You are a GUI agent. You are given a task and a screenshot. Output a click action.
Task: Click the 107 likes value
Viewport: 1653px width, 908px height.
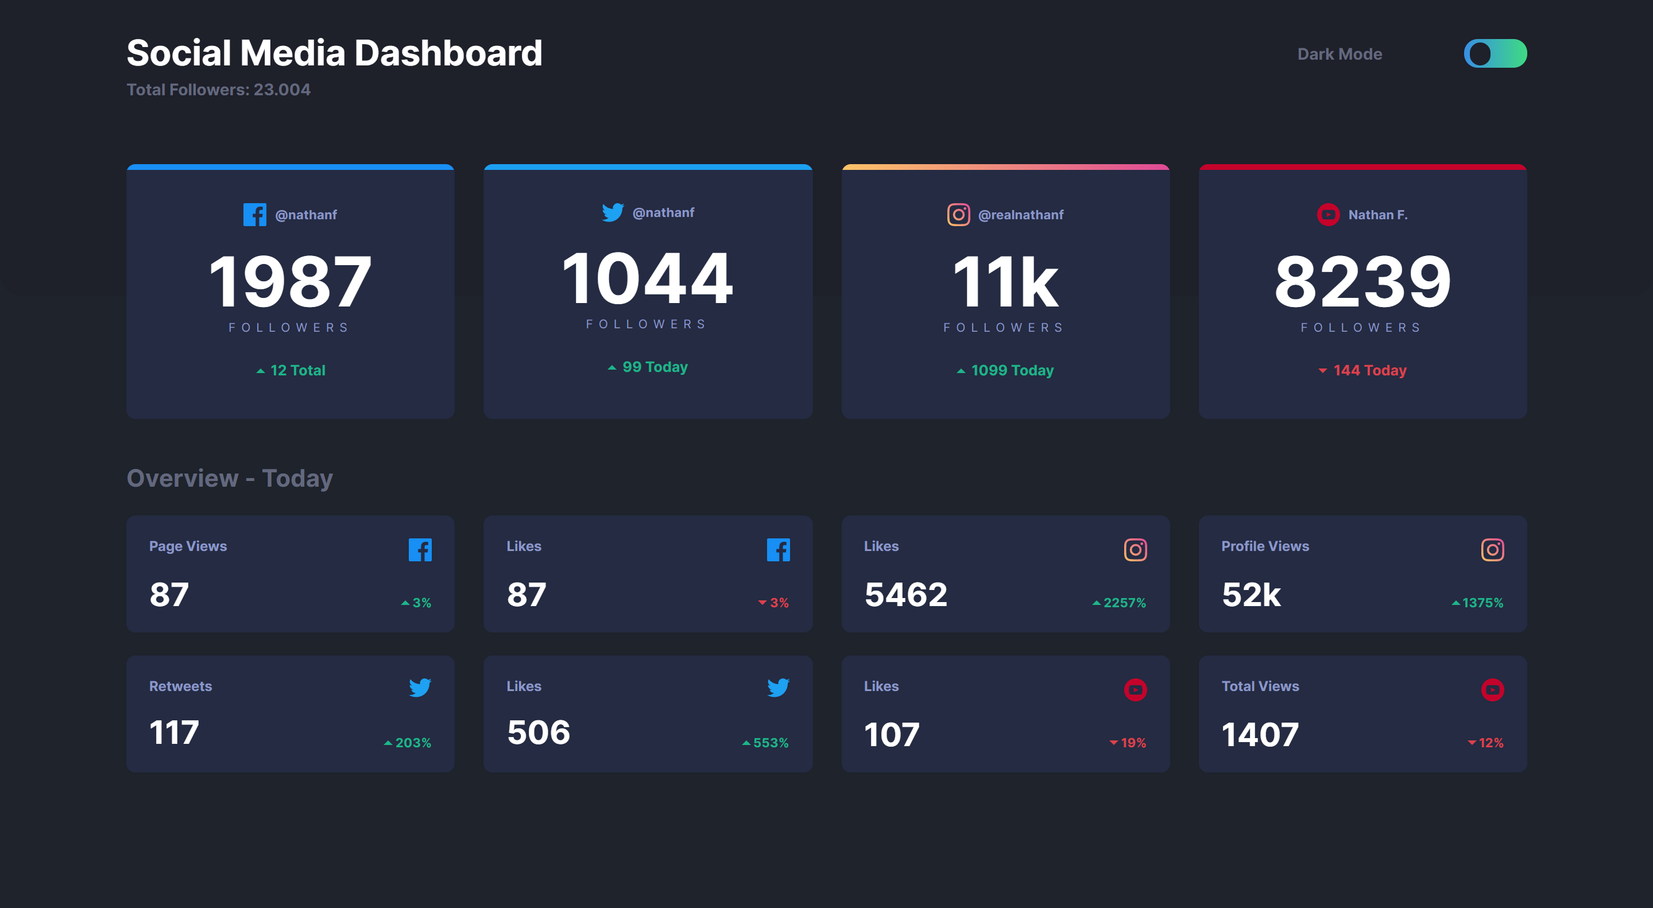click(891, 734)
